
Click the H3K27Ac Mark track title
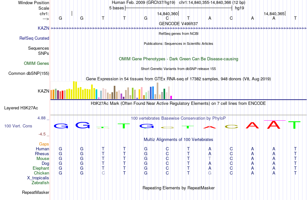point(178,104)
